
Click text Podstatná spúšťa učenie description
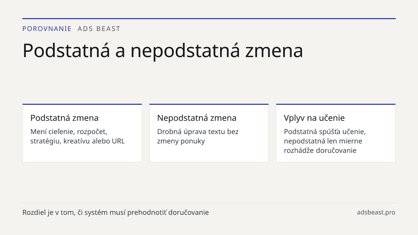coord(325,141)
